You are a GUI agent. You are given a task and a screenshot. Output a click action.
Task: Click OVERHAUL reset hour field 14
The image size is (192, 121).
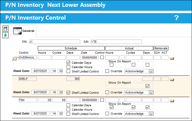53,71
